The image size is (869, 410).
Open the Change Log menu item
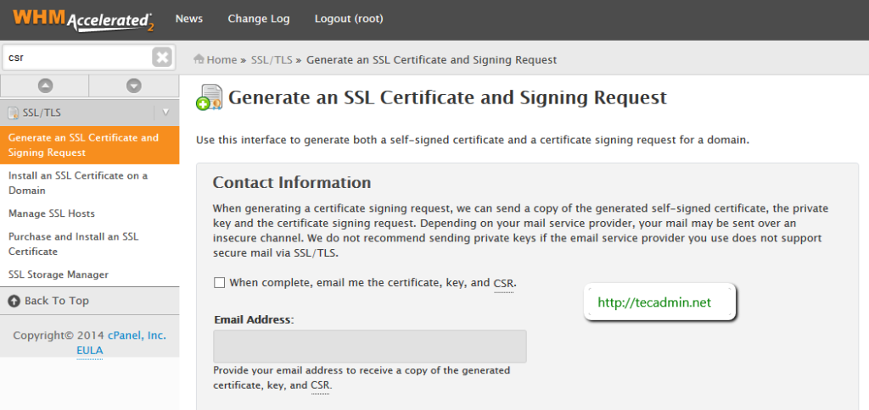click(258, 19)
